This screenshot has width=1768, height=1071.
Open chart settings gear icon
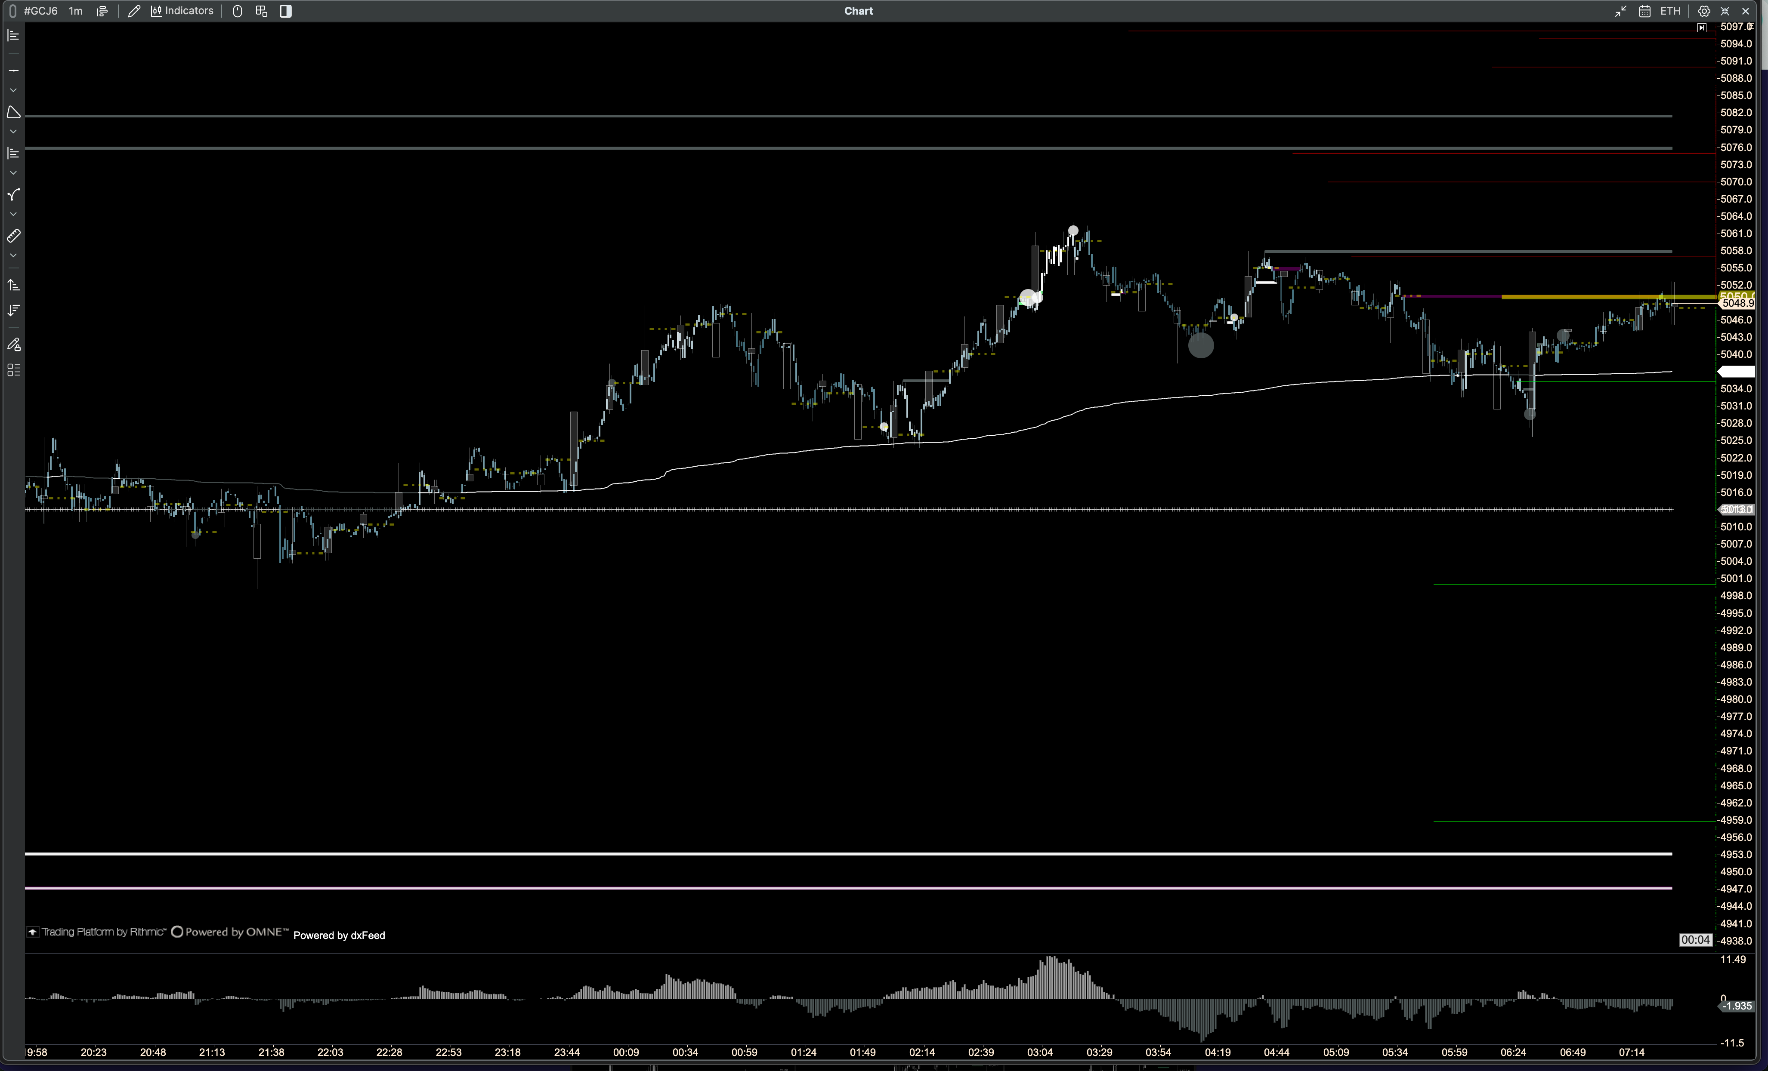coord(1704,11)
